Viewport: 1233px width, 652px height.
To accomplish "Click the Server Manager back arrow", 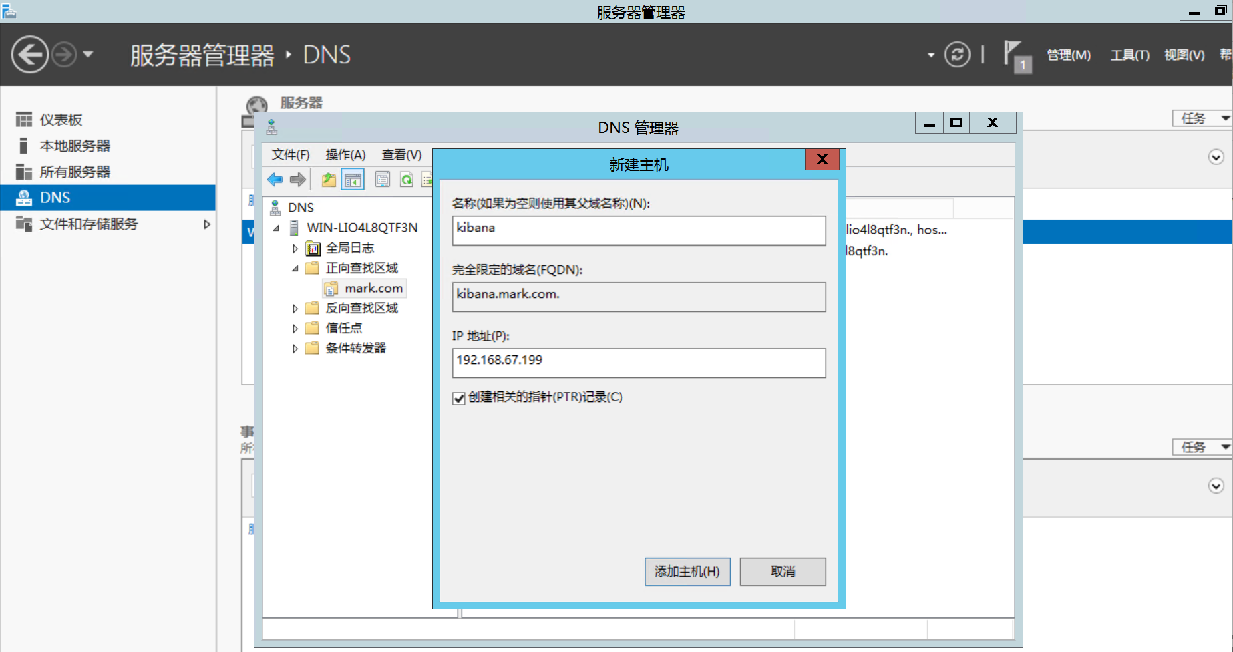I will pyautogui.click(x=29, y=55).
